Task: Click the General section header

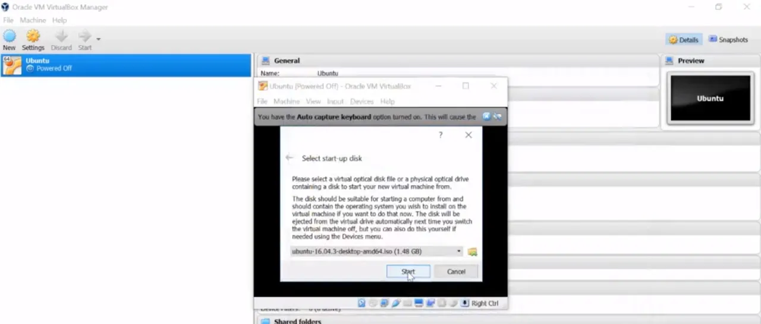Action: click(x=458, y=61)
